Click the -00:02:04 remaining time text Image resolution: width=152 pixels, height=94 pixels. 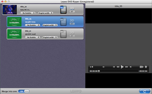143,71
